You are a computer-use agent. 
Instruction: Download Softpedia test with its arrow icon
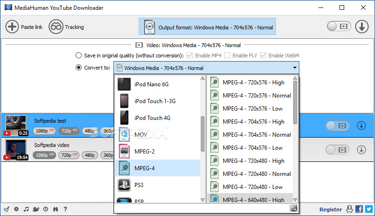[361, 125]
